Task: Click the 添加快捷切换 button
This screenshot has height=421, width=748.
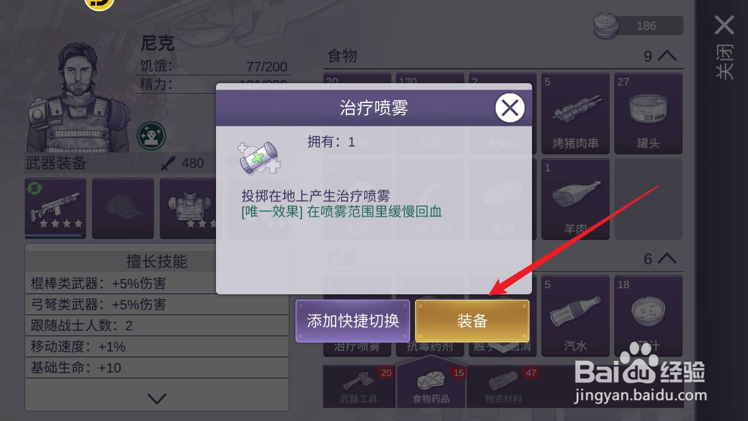Action: click(353, 321)
